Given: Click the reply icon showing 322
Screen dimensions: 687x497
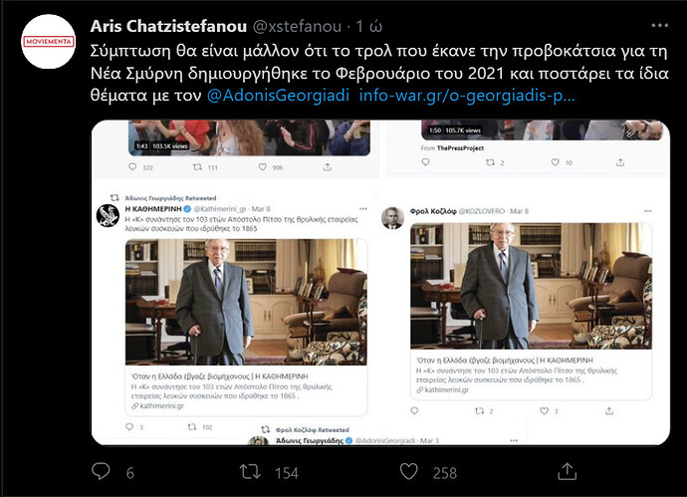Looking at the screenshot, I should tap(132, 167).
